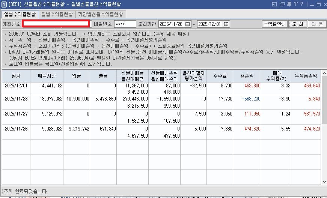Click the start date field 2025/11/26
The image size is (327, 198).
(x=172, y=24)
